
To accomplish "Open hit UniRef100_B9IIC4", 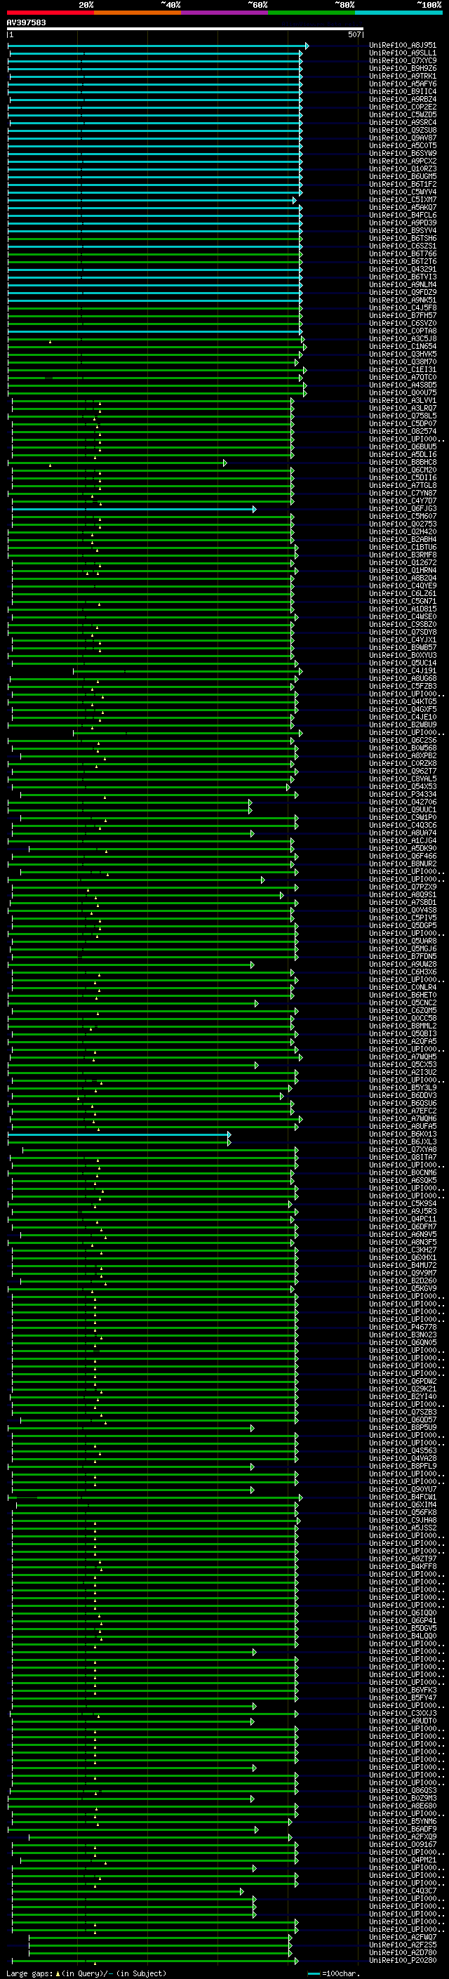I will pos(403,91).
